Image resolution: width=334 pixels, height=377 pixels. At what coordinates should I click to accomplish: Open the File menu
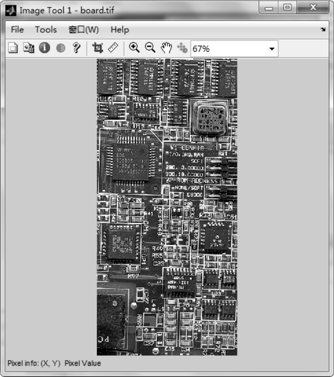17,30
